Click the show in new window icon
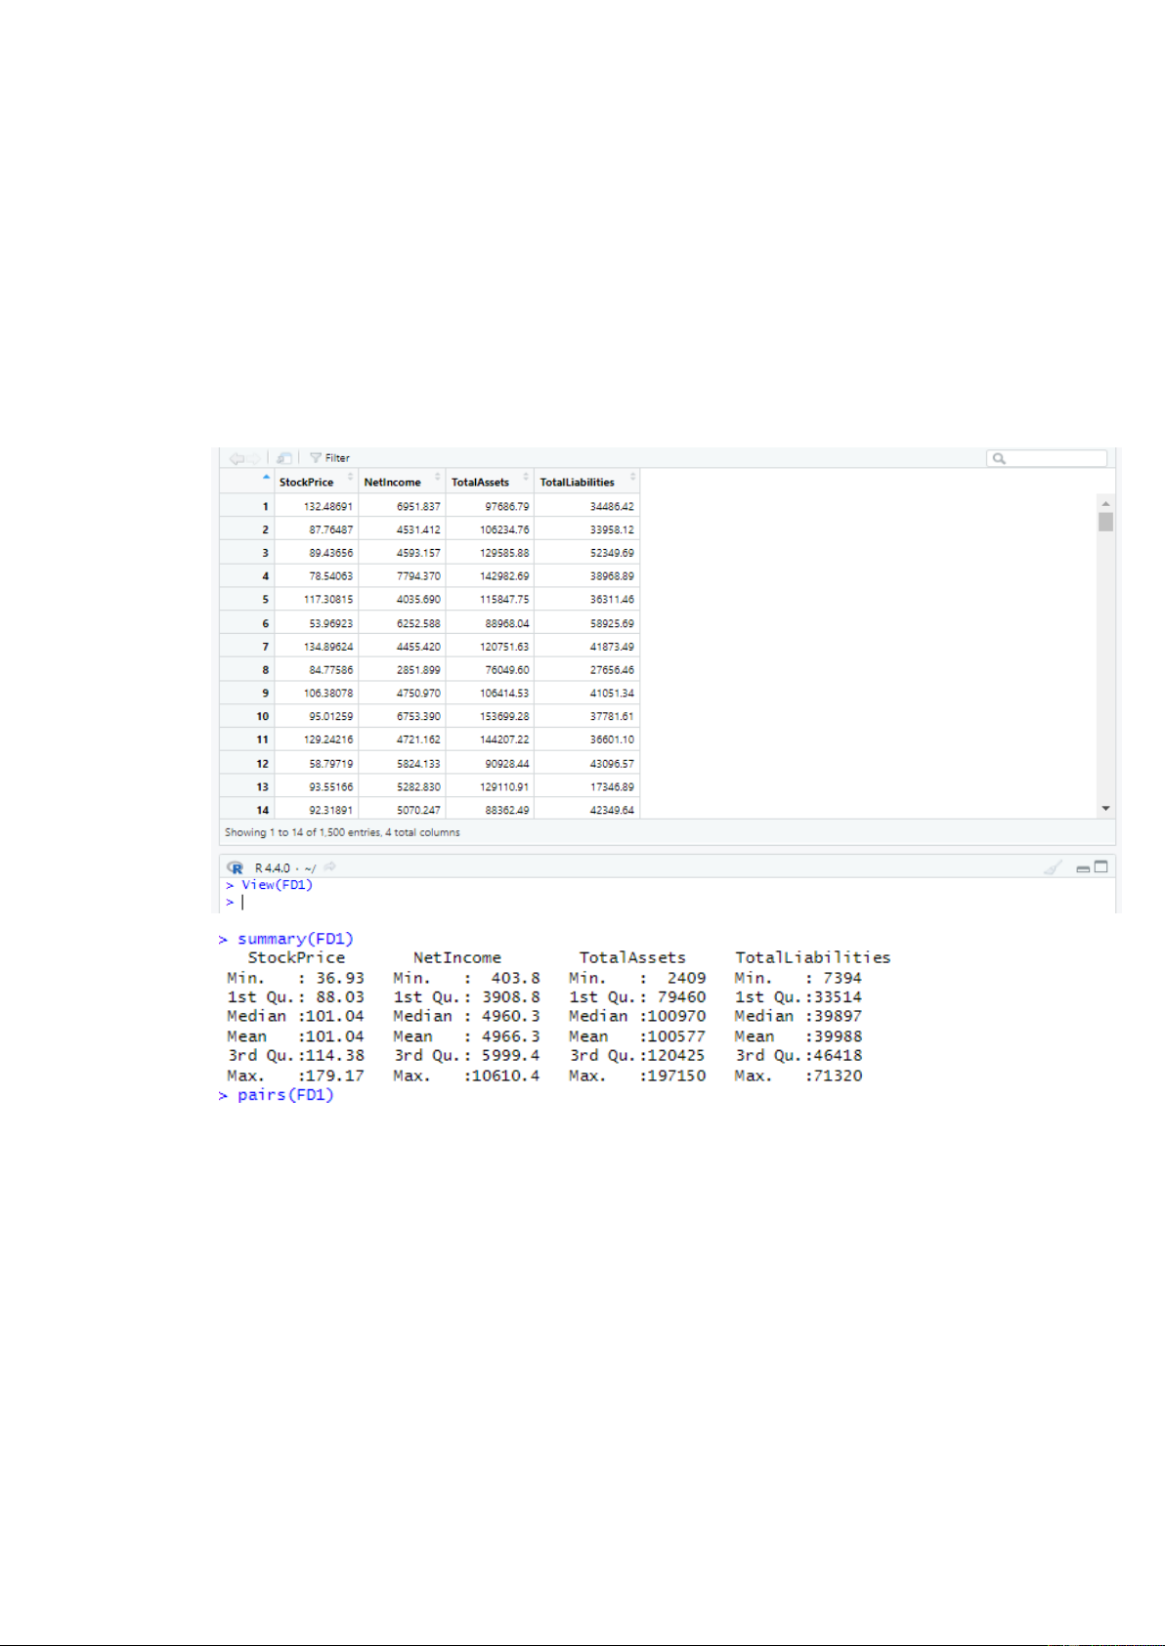The image size is (1165, 1646). 284,458
